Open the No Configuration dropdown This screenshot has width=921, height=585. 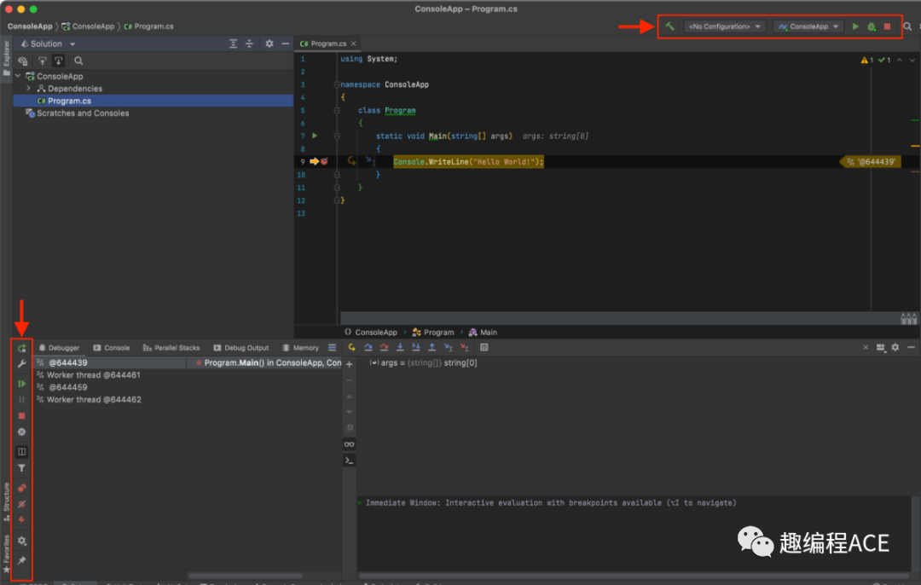tap(724, 26)
